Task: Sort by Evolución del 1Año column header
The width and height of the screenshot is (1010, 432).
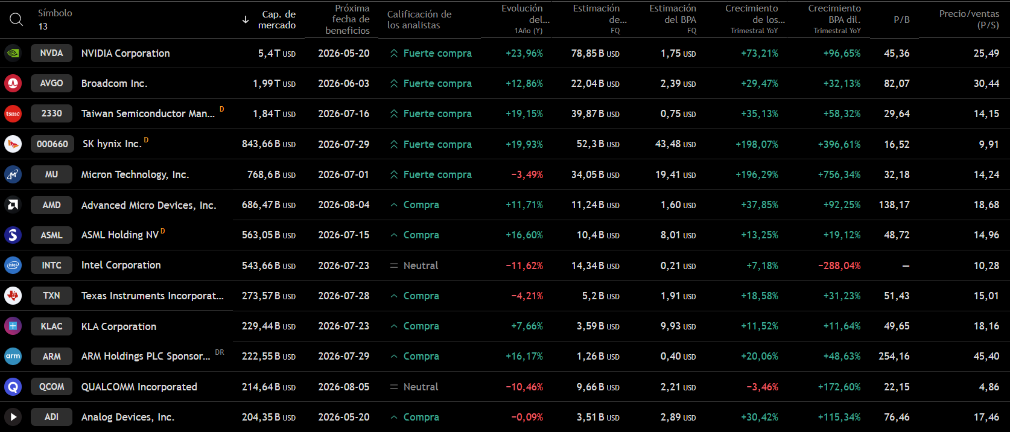Action: [x=522, y=19]
